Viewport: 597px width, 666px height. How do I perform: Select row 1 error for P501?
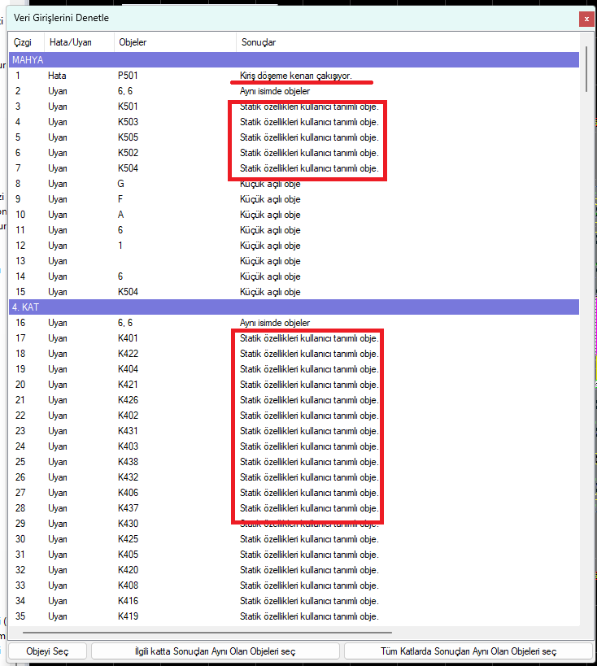[x=294, y=76]
